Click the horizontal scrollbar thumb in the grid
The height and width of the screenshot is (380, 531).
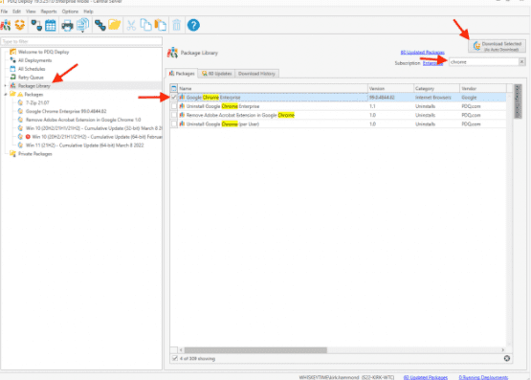(x=255, y=350)
